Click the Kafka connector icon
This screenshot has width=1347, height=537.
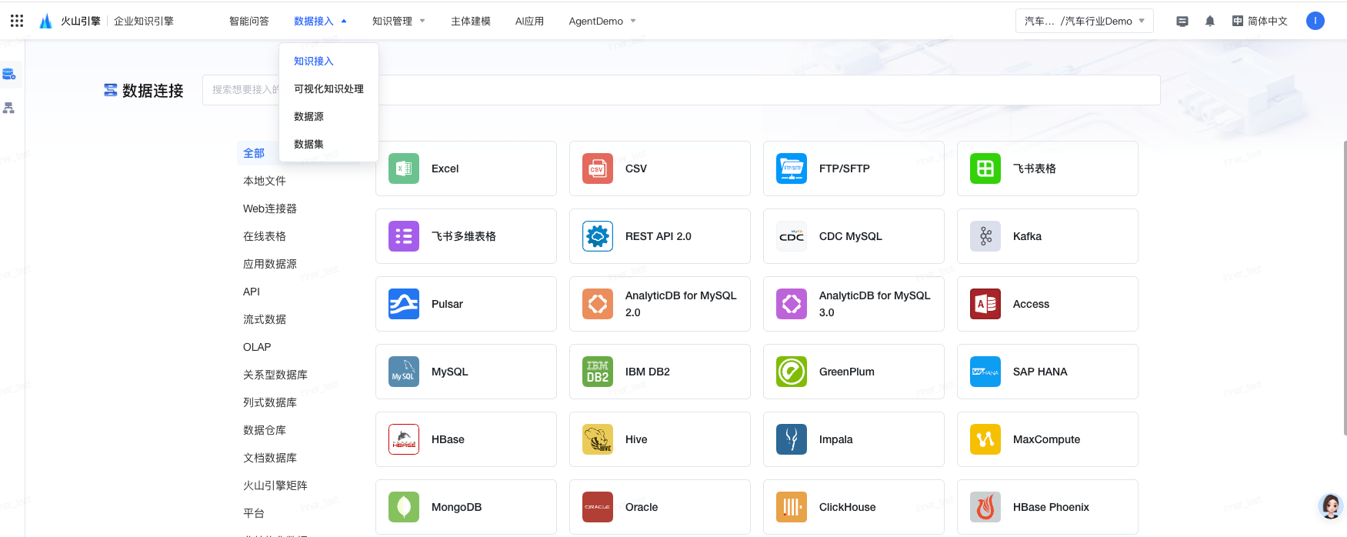(985, 236)
